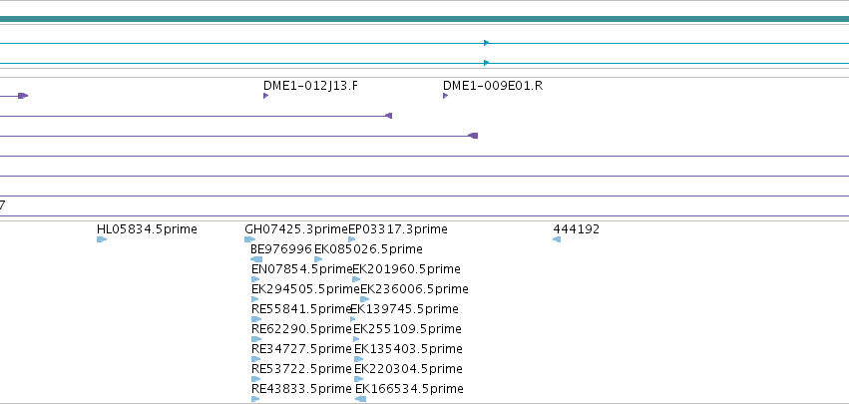
Task: Click the arrowhead on upper cyan transcript line
Action: coord(486,43)
